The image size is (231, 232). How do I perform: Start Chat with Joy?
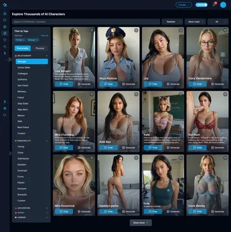(x=153, y=84)
